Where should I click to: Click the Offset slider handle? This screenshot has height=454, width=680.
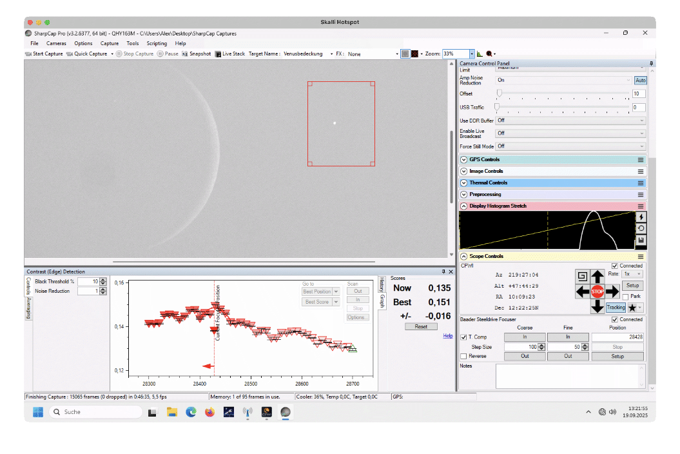499,94
